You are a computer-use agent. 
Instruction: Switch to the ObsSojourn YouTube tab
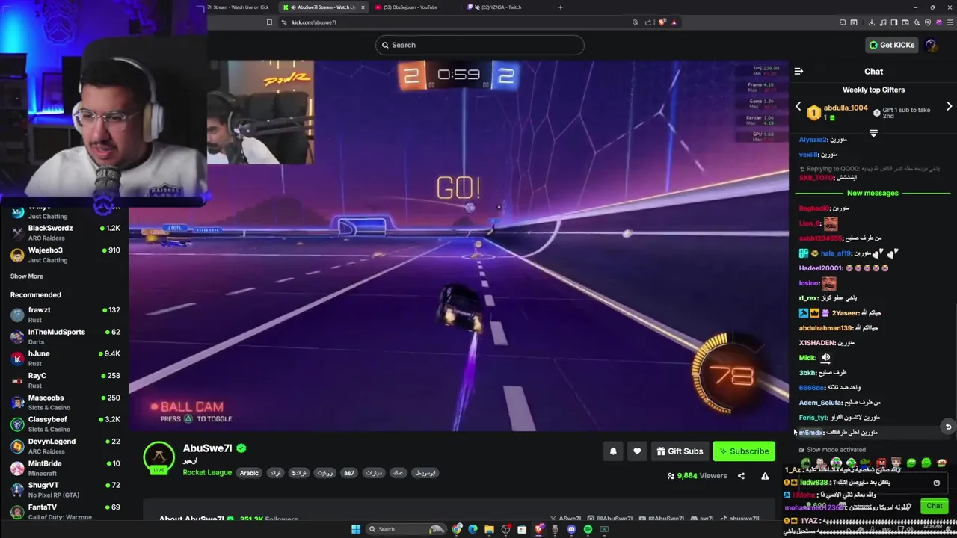click(x=411, y=7)
